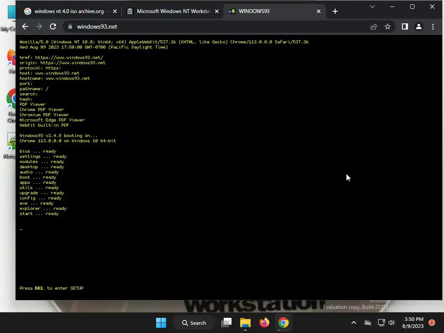Go back to the previous page

coord(25,26)
